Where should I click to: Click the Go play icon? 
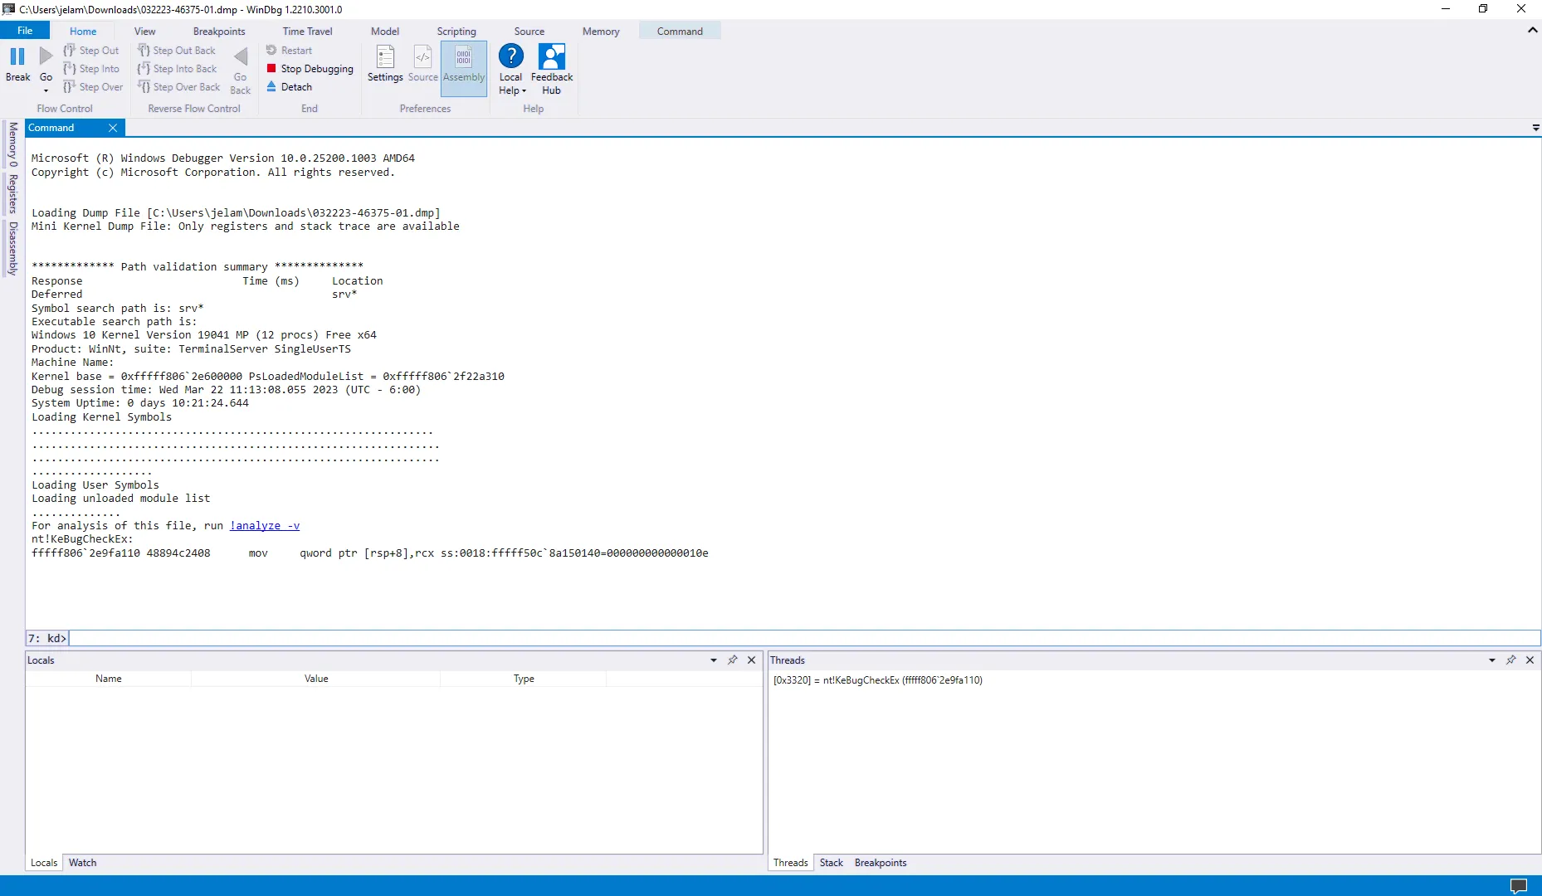click(x=46, y=57)
